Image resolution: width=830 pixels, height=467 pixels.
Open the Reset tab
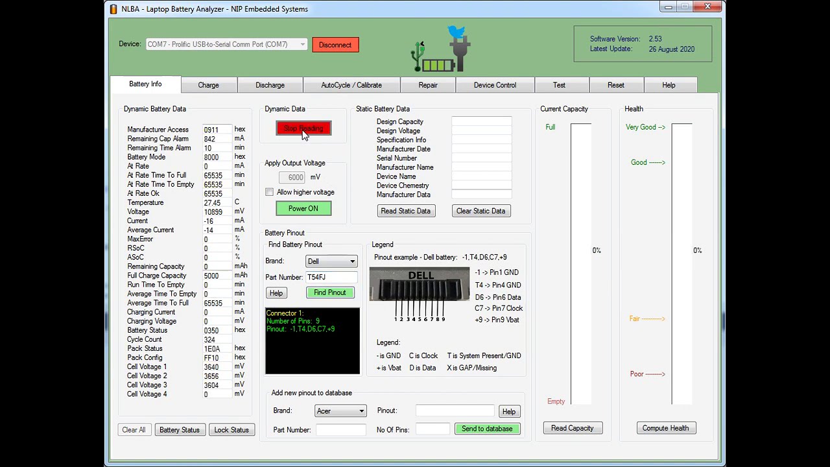click(616, 85)
